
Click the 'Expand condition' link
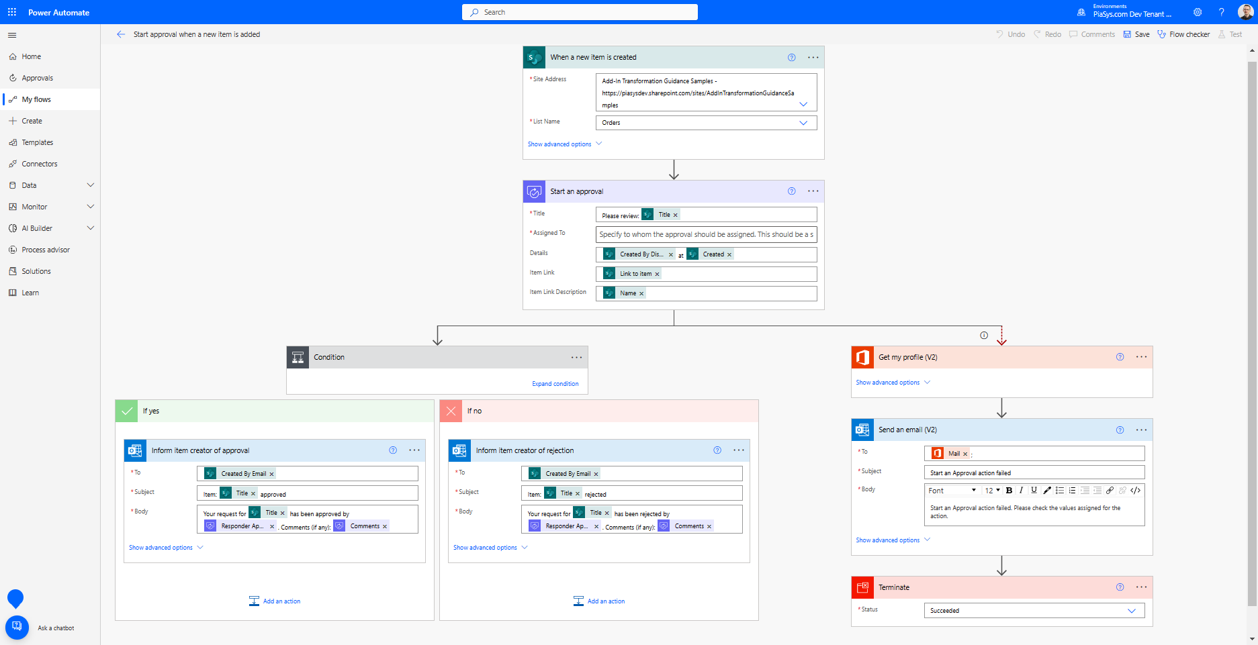click(x=555, y=383)
